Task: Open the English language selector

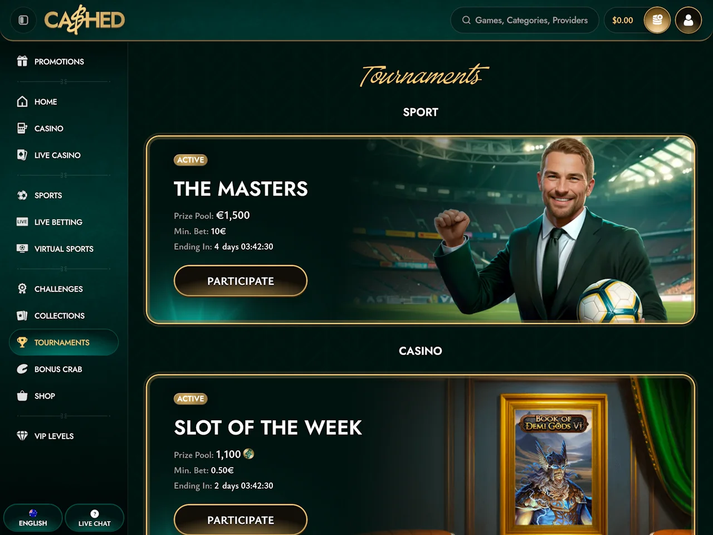Action: tap(33, 518)
